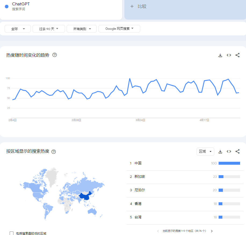The image size is (246, 235).
Task: Open embed code for the trend chart
Action: pyautogui.click(x=229, y=55)
